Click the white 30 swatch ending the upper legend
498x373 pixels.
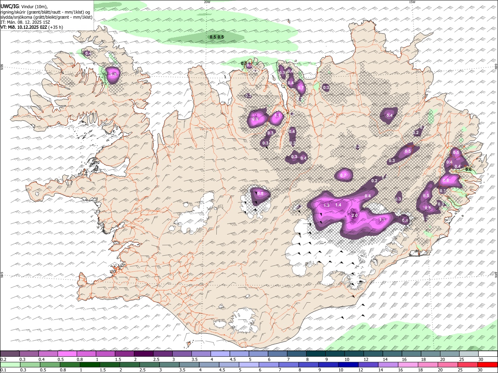point(488,354)
